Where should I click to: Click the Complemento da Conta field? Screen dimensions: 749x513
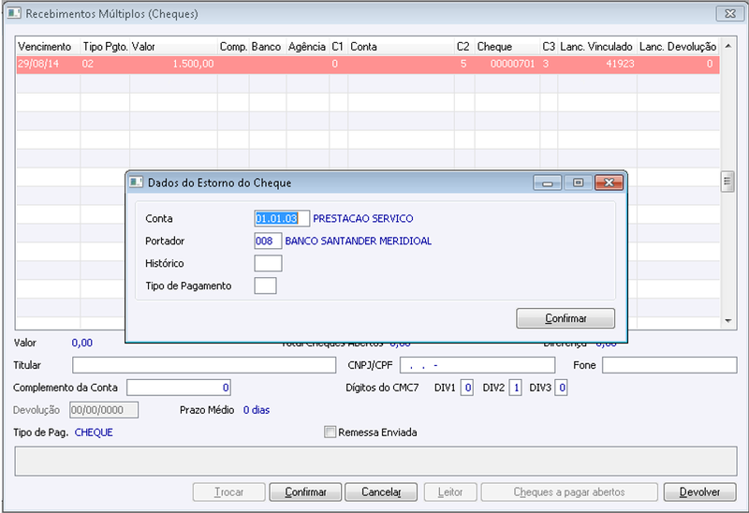coord(179,388)
